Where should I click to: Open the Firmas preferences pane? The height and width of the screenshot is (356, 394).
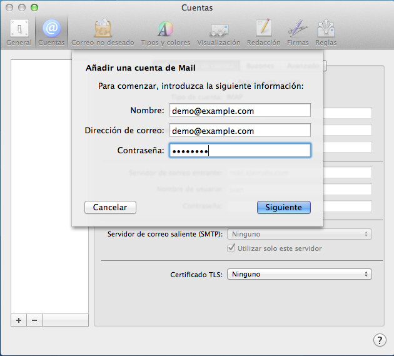coord(298,33)
